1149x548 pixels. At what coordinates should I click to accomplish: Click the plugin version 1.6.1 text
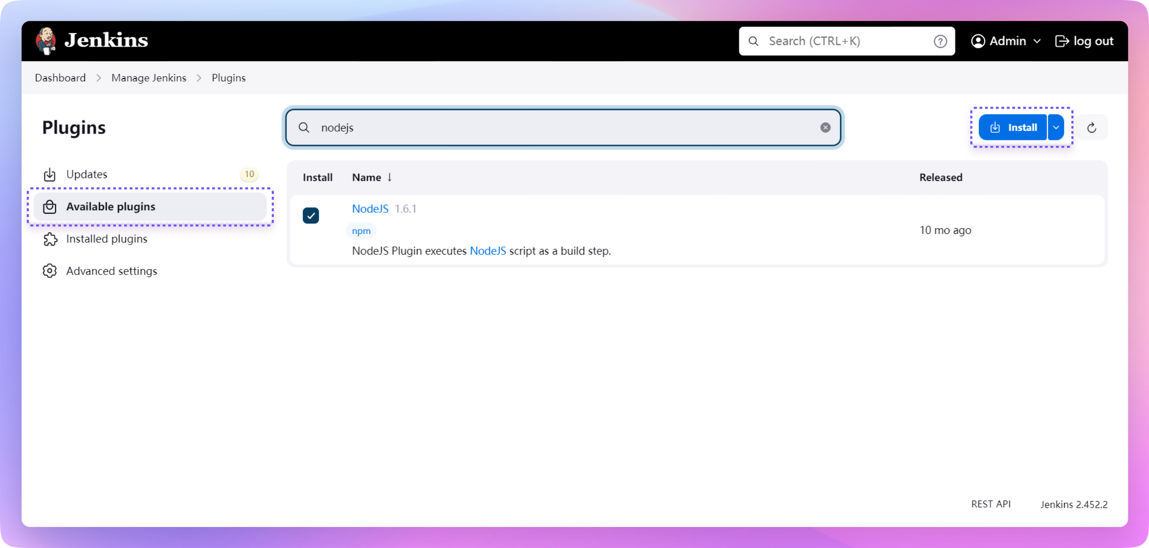406,209
